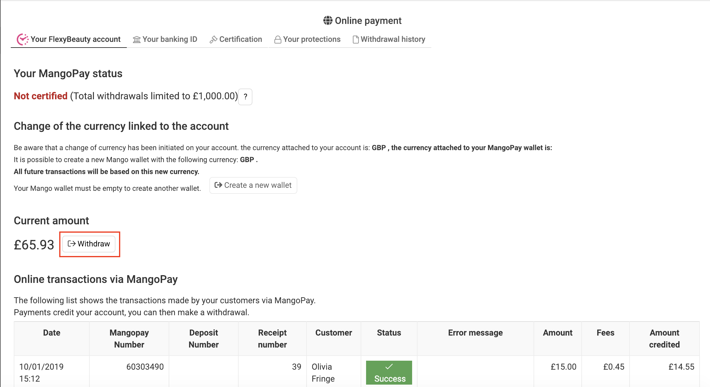Click receipt number 39
The height and width of the screenshot is (387, 710).
pos(297,367)
